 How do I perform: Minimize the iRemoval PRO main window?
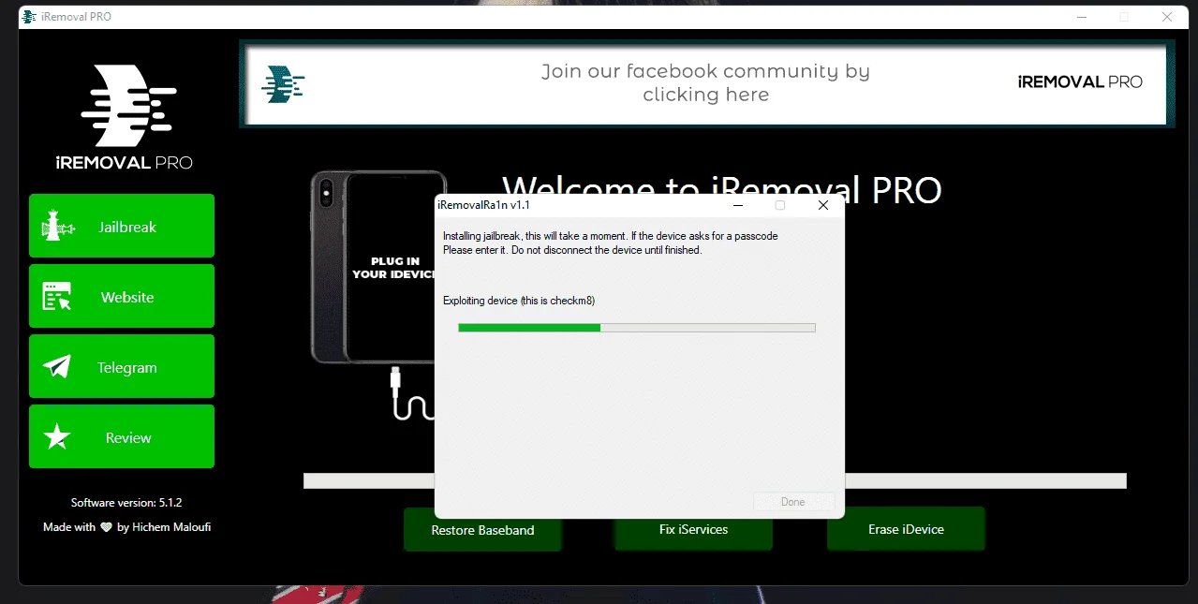(x=1082, y=17)
